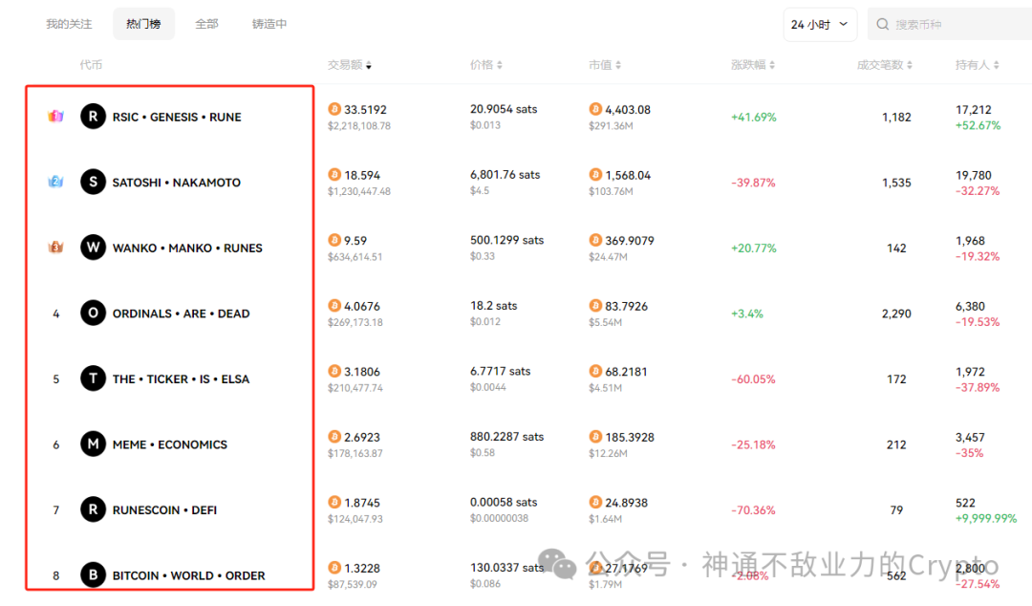Click Bitcoin icon beside volume 33.5192
The image size is (1032, 606).
(334, 109)
